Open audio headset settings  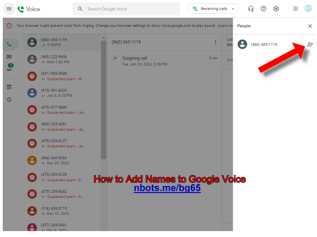(x=251, y=9)
